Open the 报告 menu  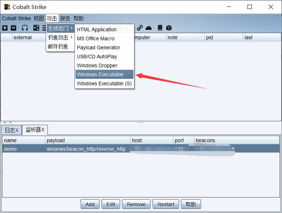65,18
